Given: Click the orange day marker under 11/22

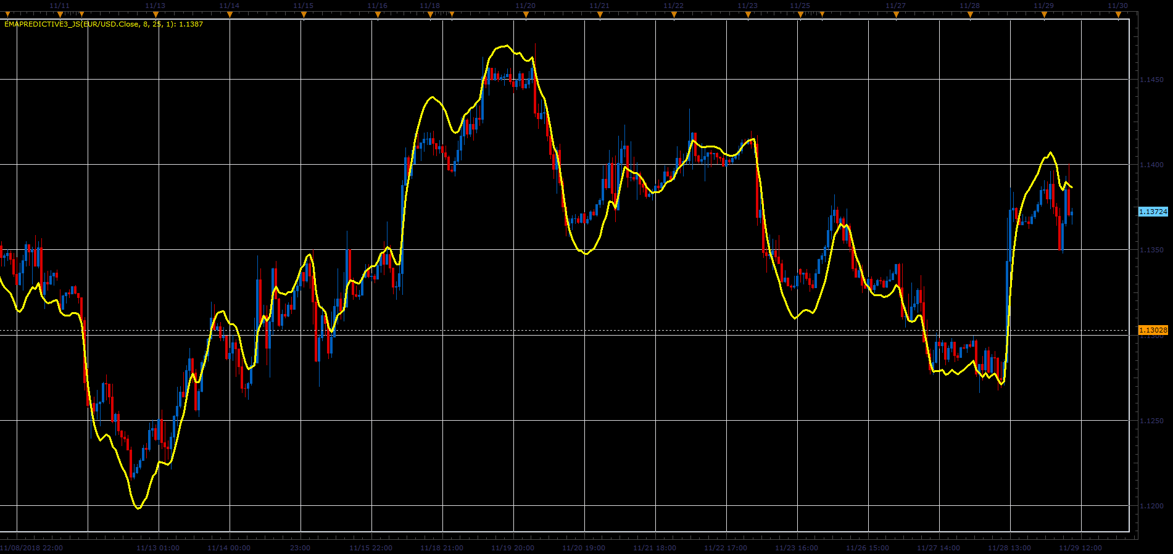Looking at the screenshot, I should click(x=674, y=14).
